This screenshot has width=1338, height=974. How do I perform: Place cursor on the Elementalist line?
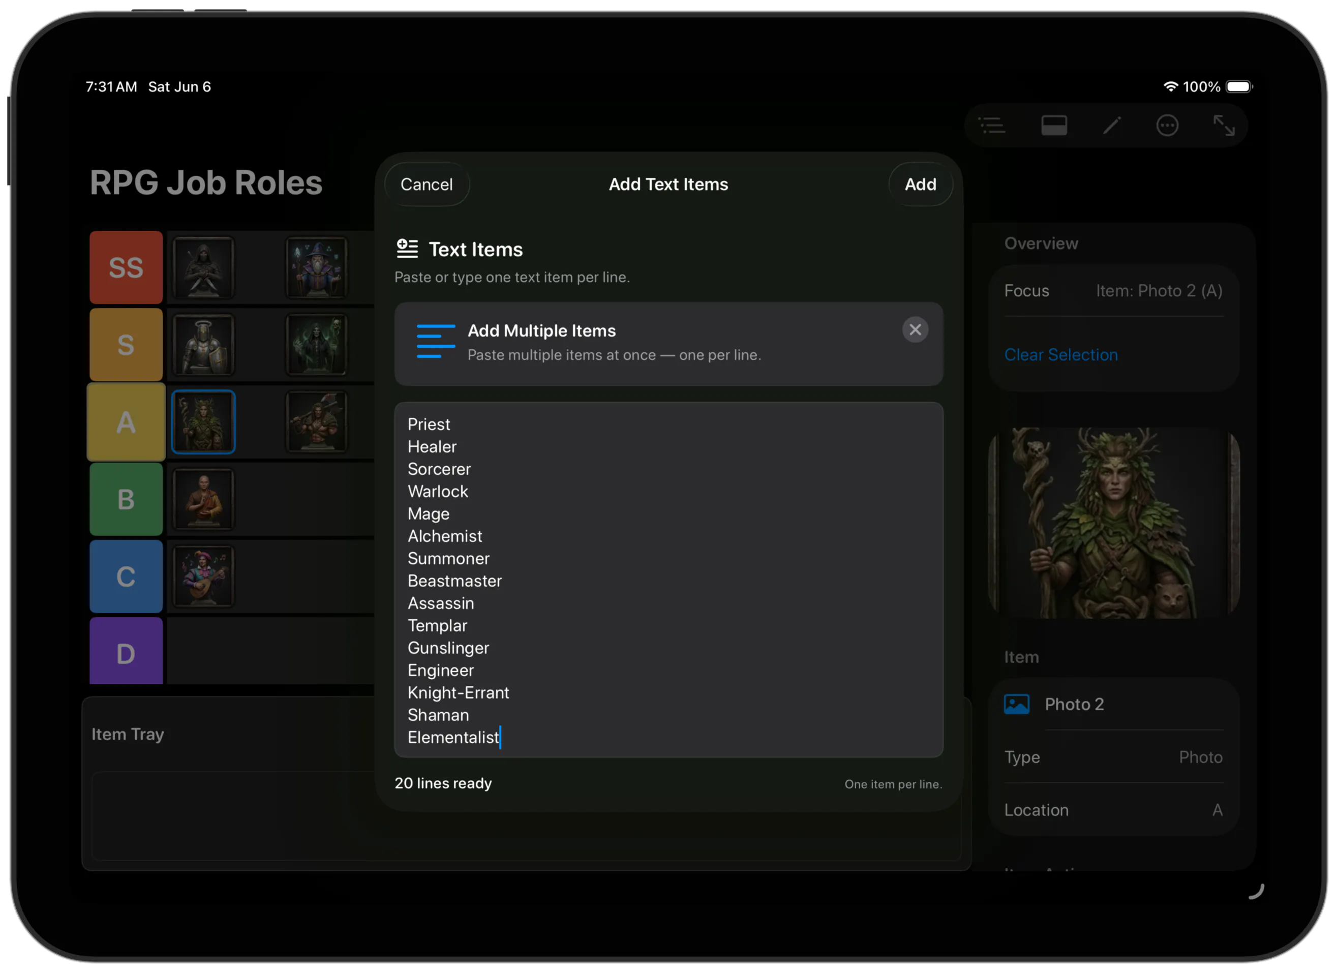pyautogui.click(x=453, y=739)
